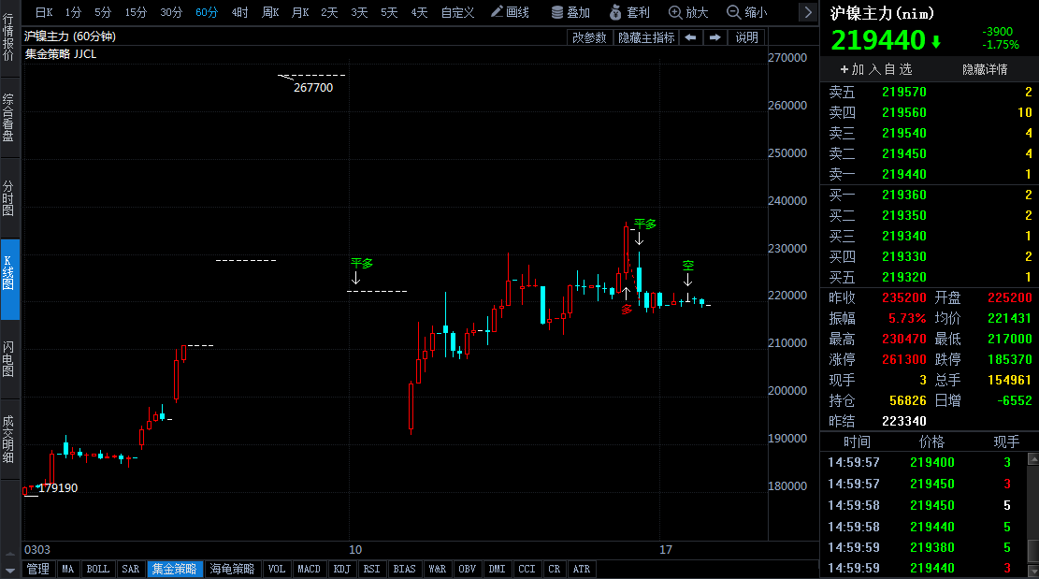Enable SAR indicator
Screen dimensions: 1039x579
pyautogui.click(x=131, y=569)
